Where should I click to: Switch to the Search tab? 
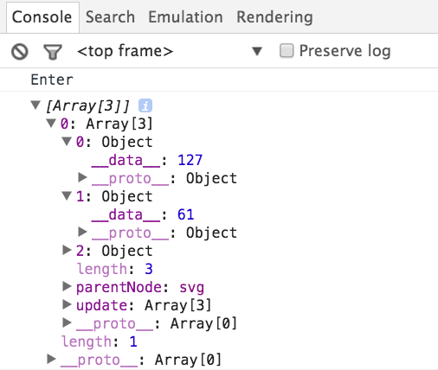[x=110, y=17]
